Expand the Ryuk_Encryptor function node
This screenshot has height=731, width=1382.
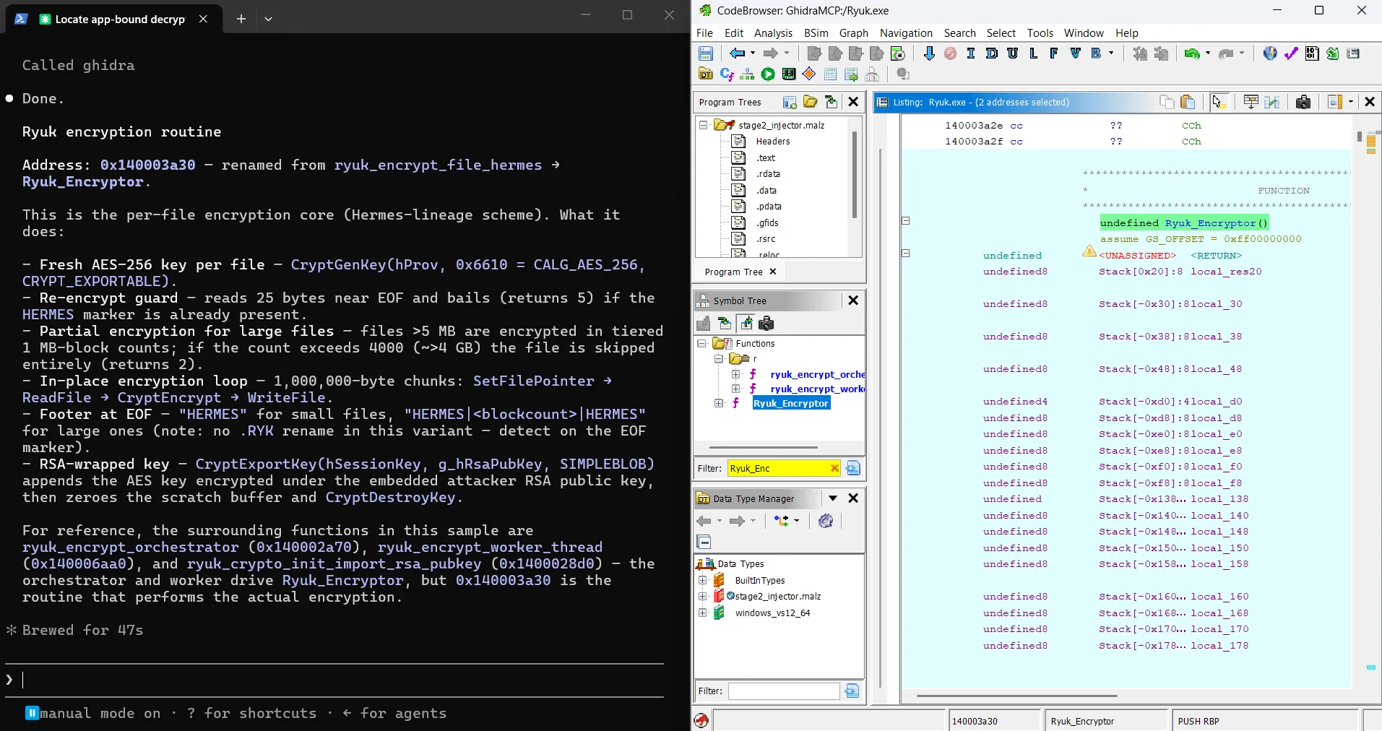click(x=719, y=403)
